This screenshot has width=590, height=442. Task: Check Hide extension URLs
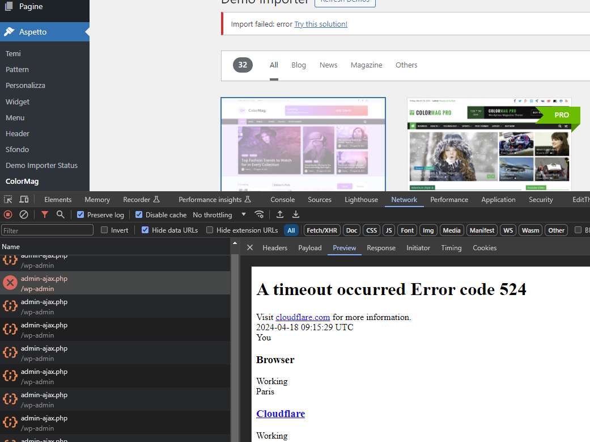[210, 230]
